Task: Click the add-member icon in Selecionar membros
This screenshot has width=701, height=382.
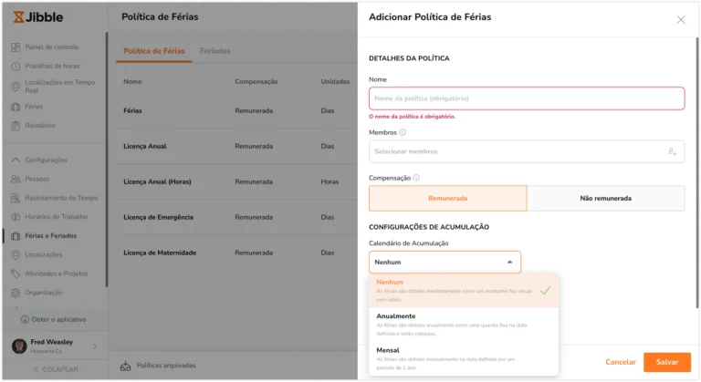Action: pos(672,151)
